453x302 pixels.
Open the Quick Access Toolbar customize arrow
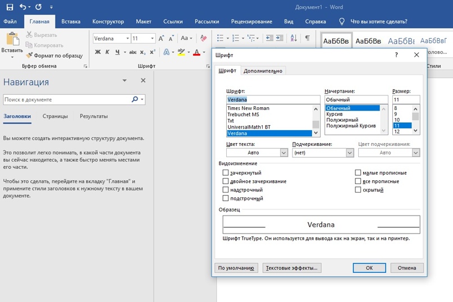51,7
